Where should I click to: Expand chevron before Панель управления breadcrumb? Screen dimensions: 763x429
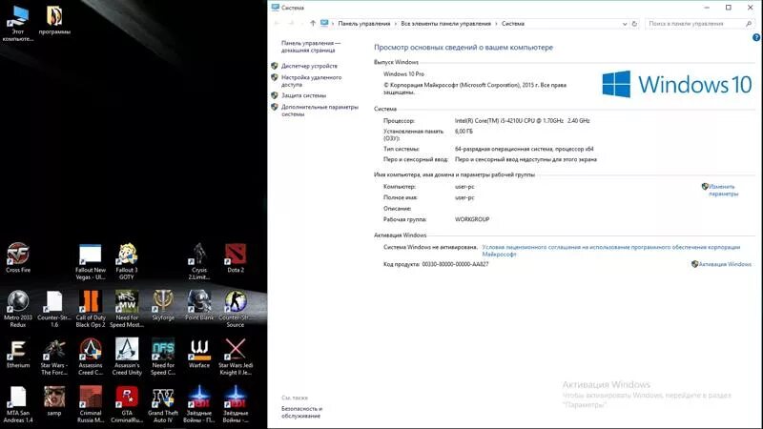[333, 23]
